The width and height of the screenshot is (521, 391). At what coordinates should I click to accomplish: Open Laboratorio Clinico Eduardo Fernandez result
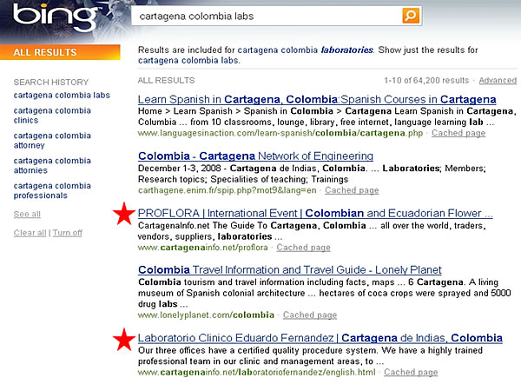tap(320, 338)
